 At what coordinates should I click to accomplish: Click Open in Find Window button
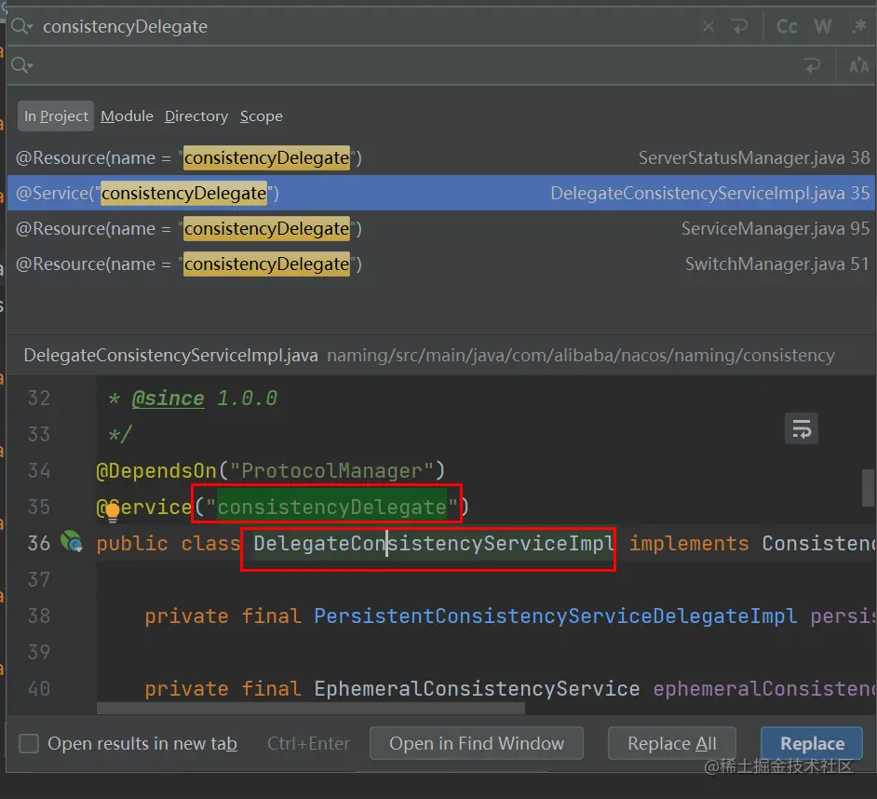[x=477, y=743]
